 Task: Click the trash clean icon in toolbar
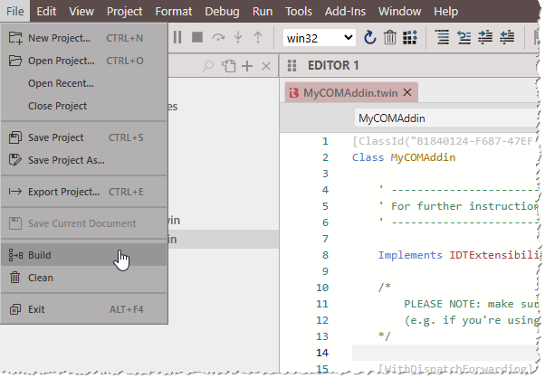point(389,37)
